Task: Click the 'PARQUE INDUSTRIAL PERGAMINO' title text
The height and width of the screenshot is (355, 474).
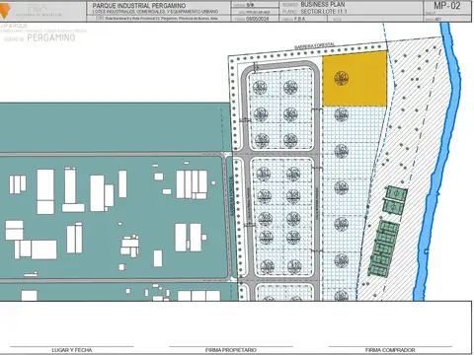Action: tap(139, 6)
